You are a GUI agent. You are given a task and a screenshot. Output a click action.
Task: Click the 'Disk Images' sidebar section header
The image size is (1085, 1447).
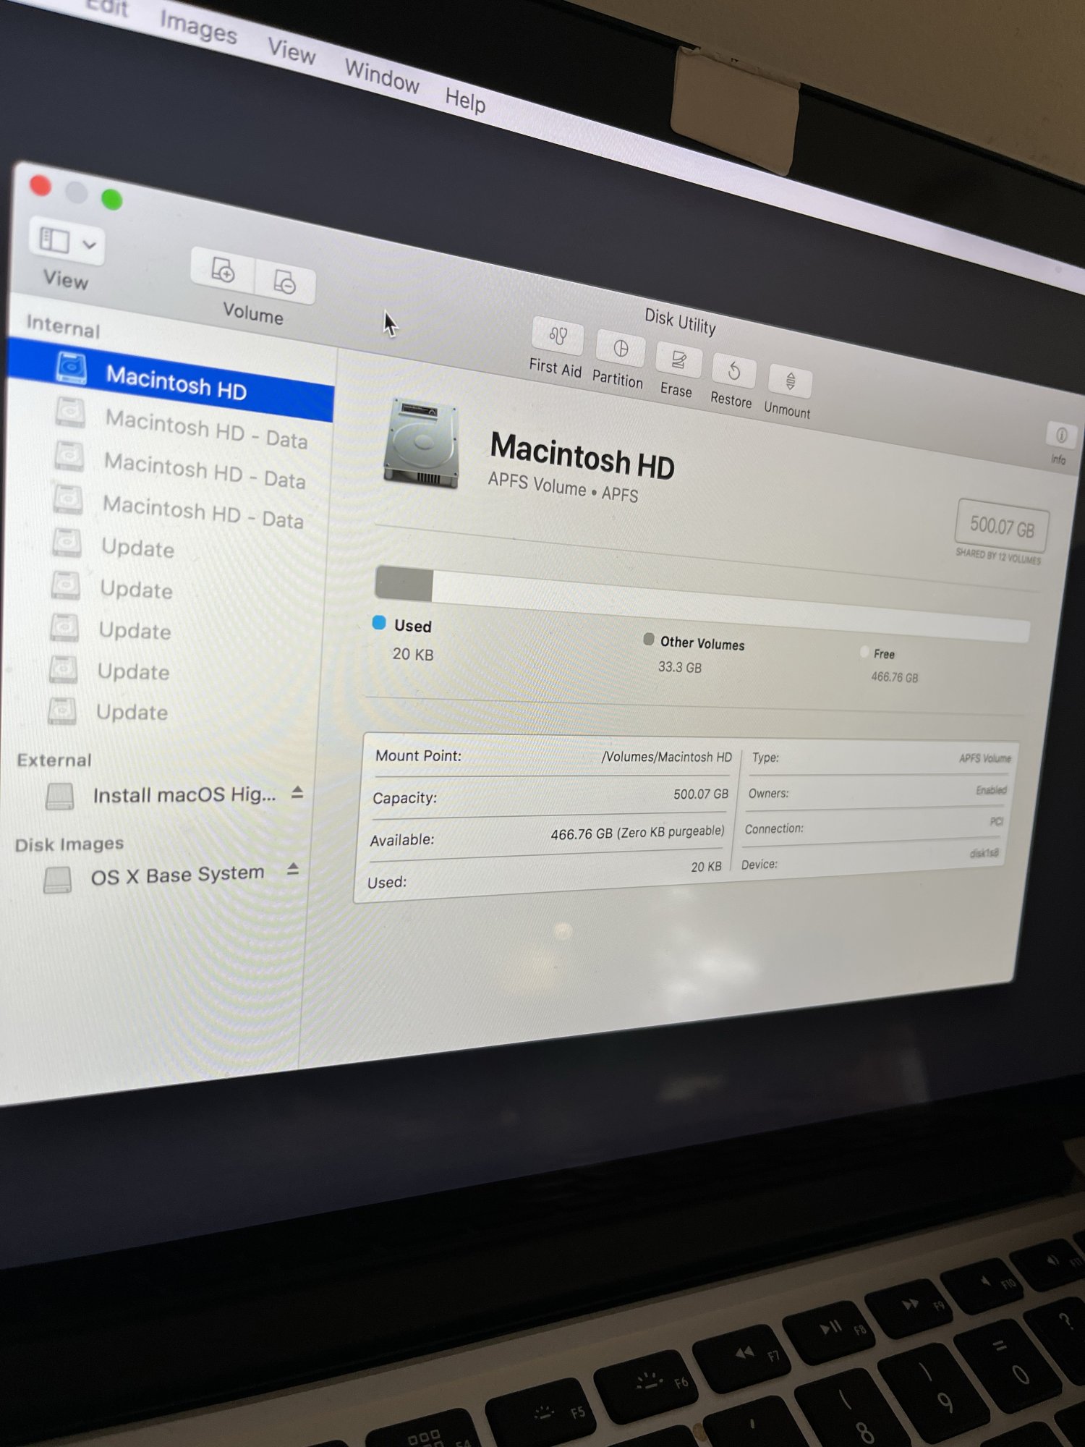[x=69, y=844]
